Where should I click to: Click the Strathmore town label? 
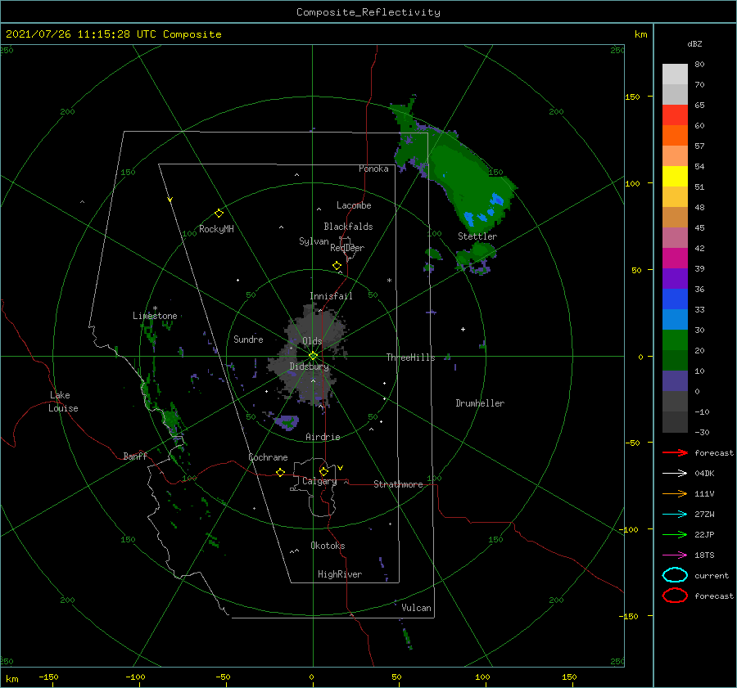coord(398,484)
